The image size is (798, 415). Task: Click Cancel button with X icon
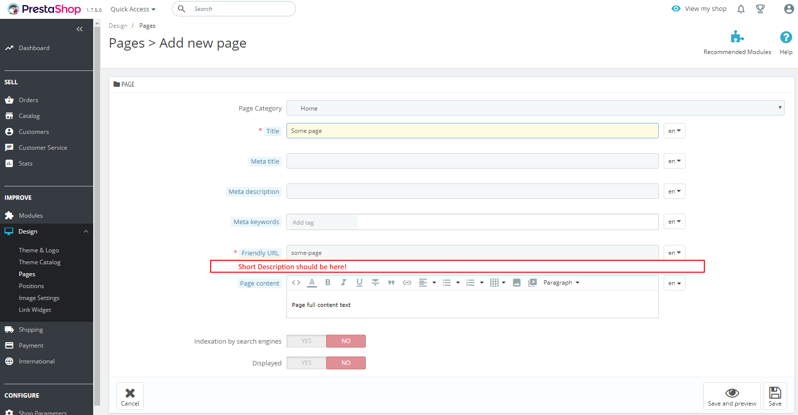click(x=130, y=396)
